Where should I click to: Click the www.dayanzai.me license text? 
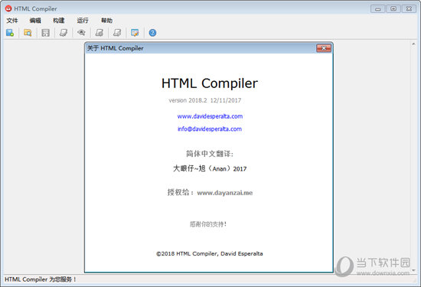click(225, 193)
